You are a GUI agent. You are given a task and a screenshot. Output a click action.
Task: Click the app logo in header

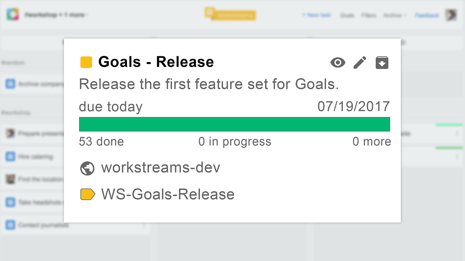click(13, 14)
